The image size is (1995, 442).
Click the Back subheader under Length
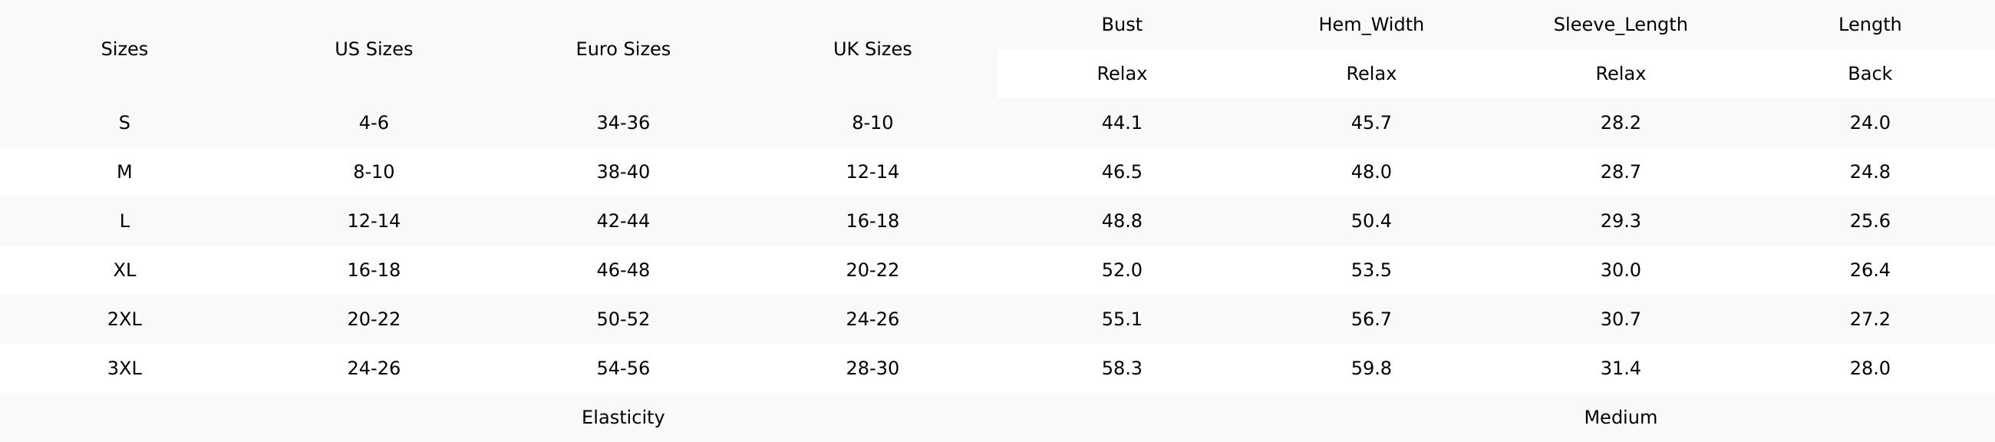[x=1869, y=74]
